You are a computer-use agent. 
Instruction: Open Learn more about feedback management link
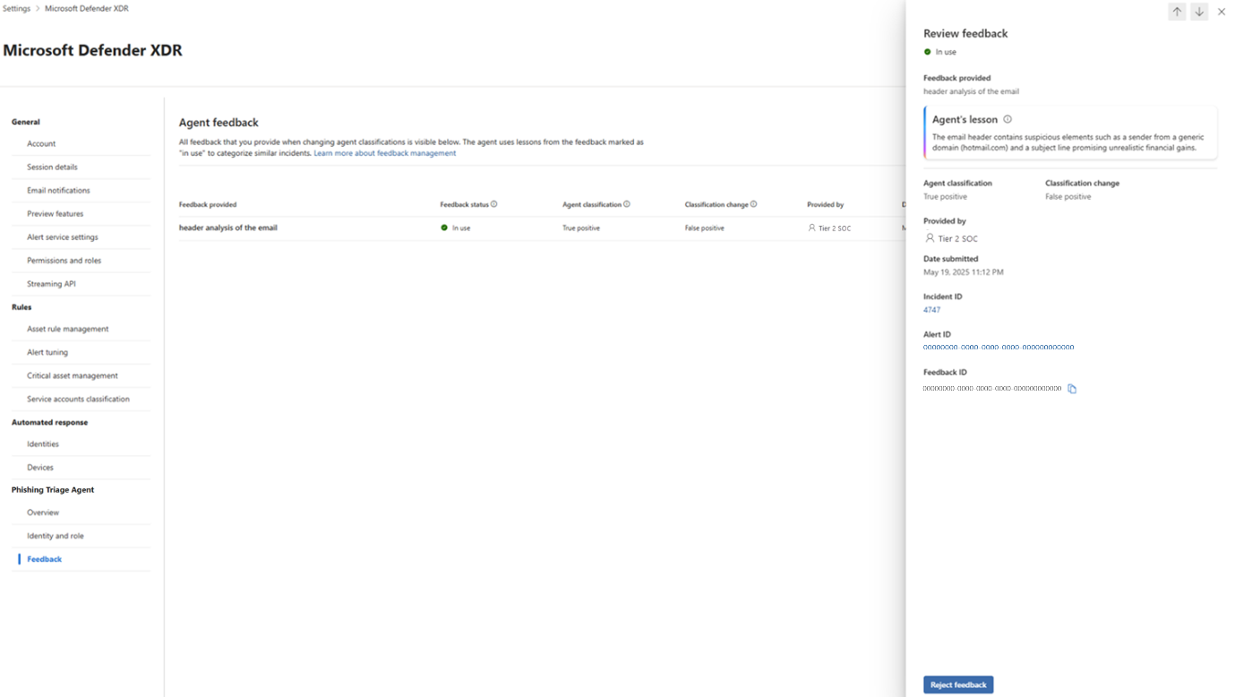pyautogui.click(x=384, y=153)
